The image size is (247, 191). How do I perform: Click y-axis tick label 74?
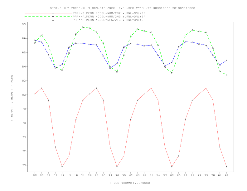tap(24, 137)
